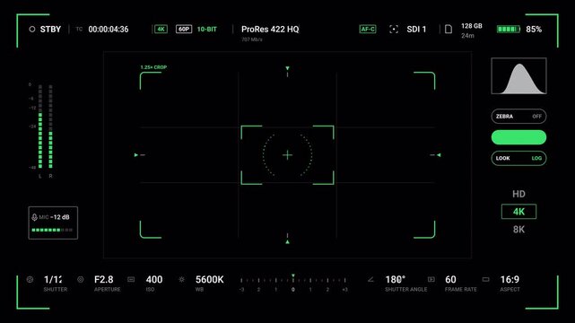
Task: Select the 60P frame rate badge
Action: point(184,29)
